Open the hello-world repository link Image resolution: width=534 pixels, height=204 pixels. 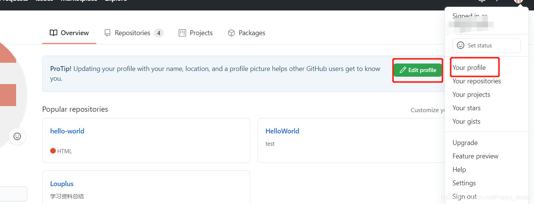(x=67, y=131)
